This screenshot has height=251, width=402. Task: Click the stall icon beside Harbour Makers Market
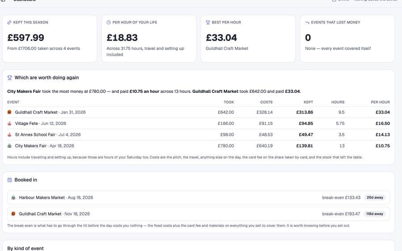pos(13,197)
